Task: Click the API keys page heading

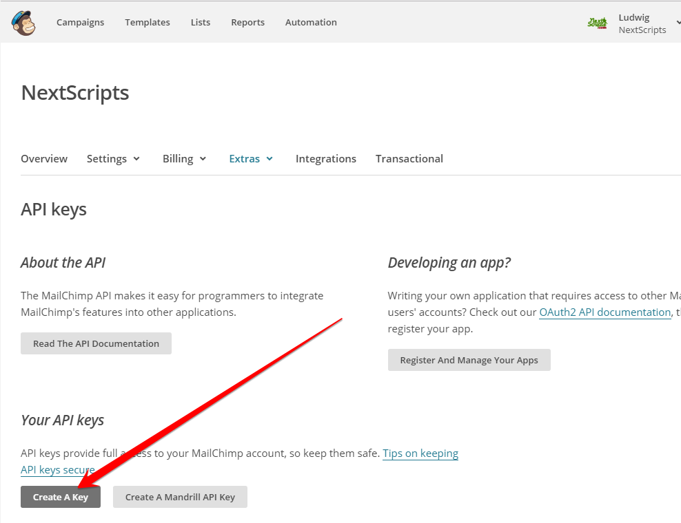Action: 54,209
